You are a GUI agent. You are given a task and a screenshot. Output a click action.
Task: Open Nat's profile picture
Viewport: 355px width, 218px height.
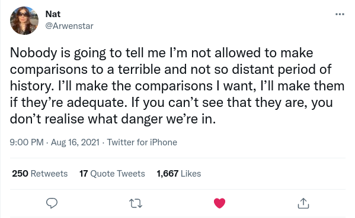[24, 21]
